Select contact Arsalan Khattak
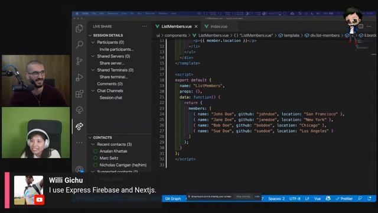 (113, 151)
